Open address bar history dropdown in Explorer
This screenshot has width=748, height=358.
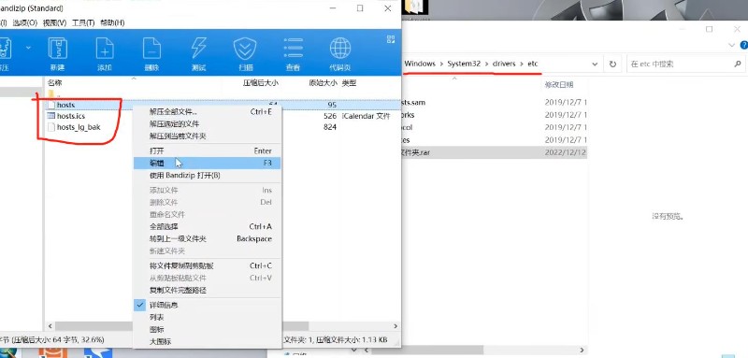pos(595,64)
